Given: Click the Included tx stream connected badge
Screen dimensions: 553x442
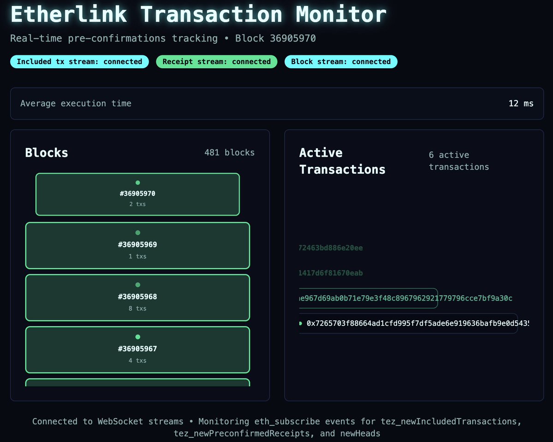Looking at the screenshot, I should tap(79, 62).
